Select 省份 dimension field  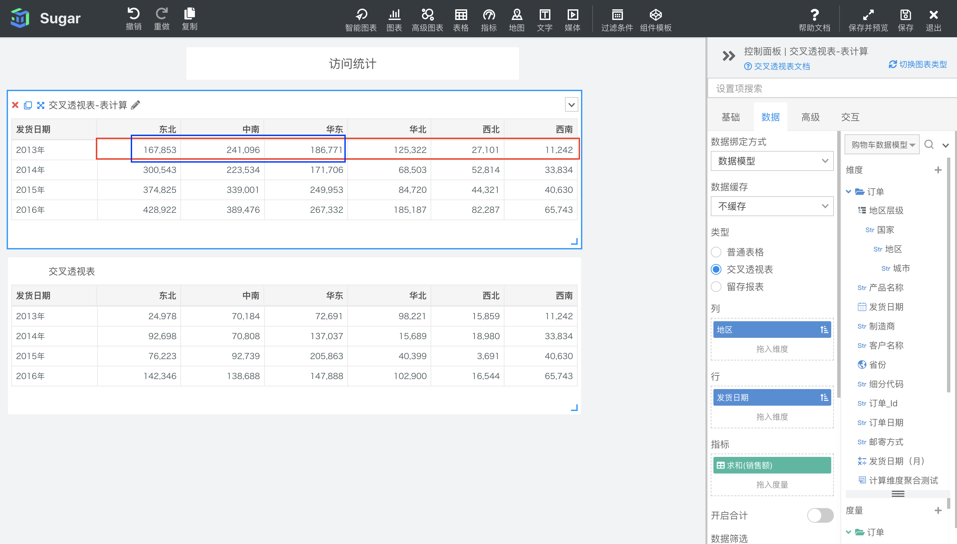click(x=872, y=365)
